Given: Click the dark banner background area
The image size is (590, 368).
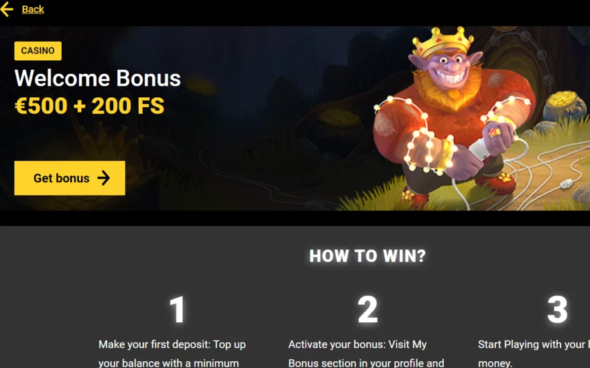Looking at the screenshot, I should (x=263, y=113).
